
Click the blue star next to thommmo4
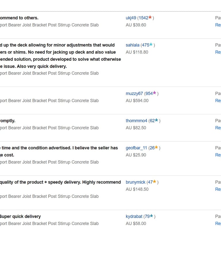pos(157,120)
